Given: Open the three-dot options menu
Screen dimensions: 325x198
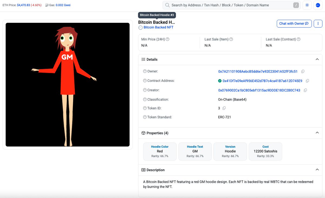Looking at the screenshot, I should click(x=318, y=24).
